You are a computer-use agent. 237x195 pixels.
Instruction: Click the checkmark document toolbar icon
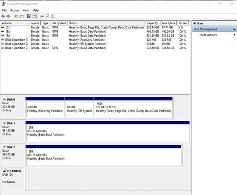(48, 16)
